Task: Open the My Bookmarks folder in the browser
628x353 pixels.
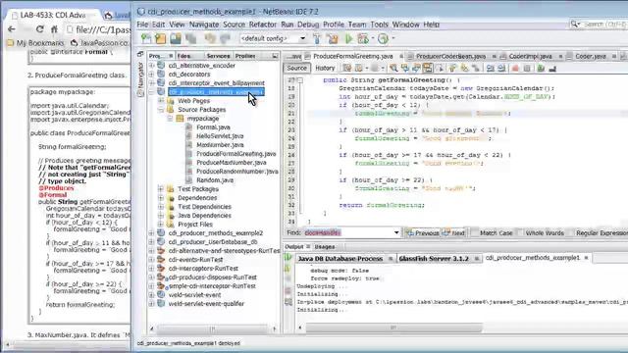Action: coord(35,43)
